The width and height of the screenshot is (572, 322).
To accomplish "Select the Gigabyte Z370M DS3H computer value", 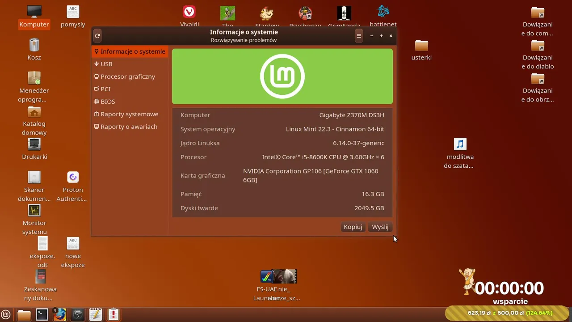I will (352, 115).
